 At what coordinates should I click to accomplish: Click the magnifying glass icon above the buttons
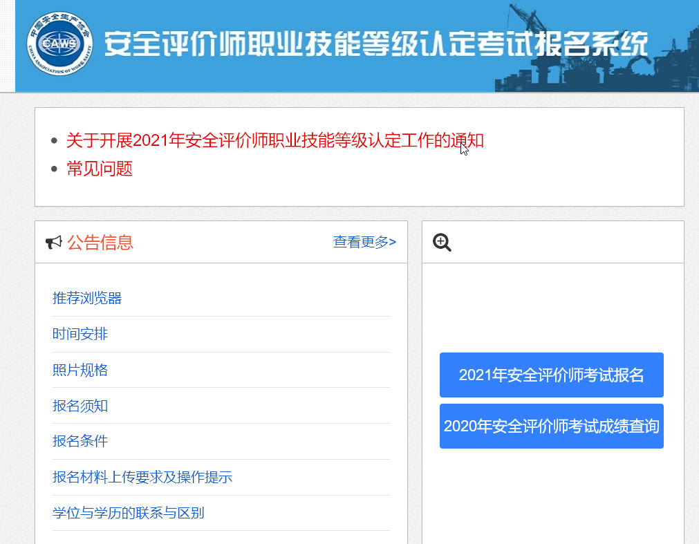441,242
